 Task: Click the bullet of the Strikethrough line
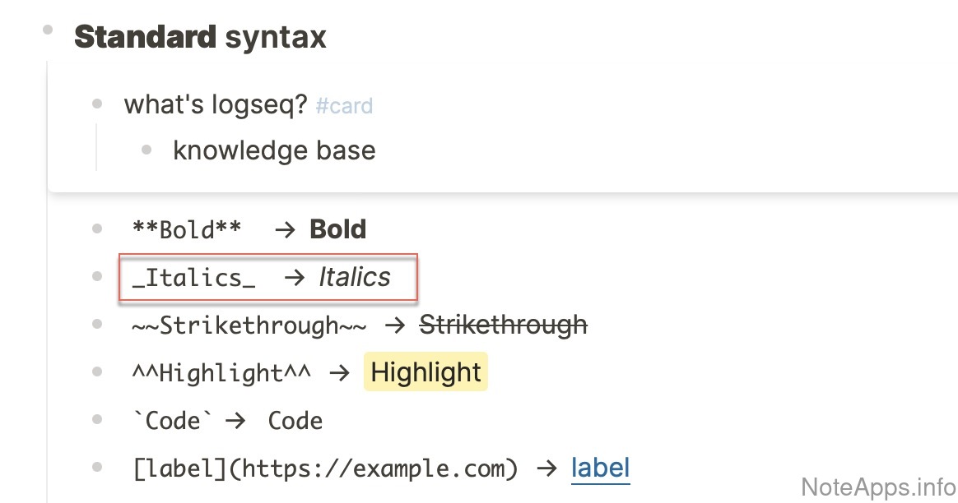(x=97, y=324)
